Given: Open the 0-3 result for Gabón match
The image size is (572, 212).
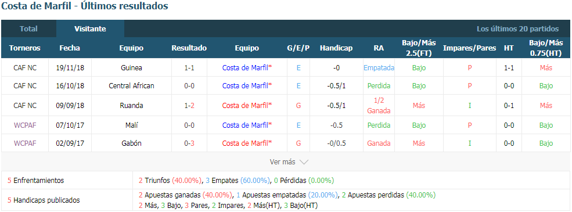Looking at the screenshot, I should 189,143.
